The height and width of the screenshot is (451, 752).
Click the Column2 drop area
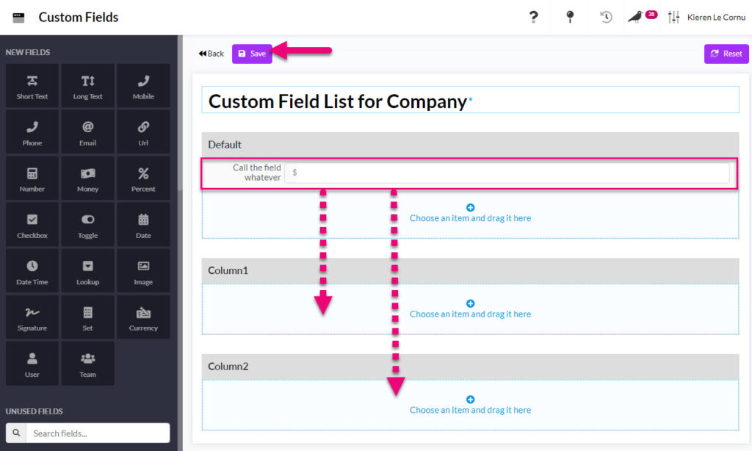click(x=470, y=405)
